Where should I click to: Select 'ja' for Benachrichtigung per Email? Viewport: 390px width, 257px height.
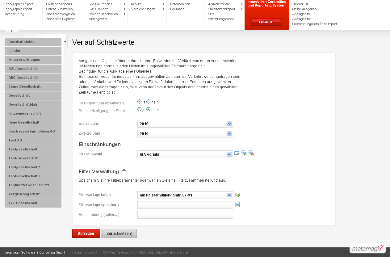tap(139, 109)
